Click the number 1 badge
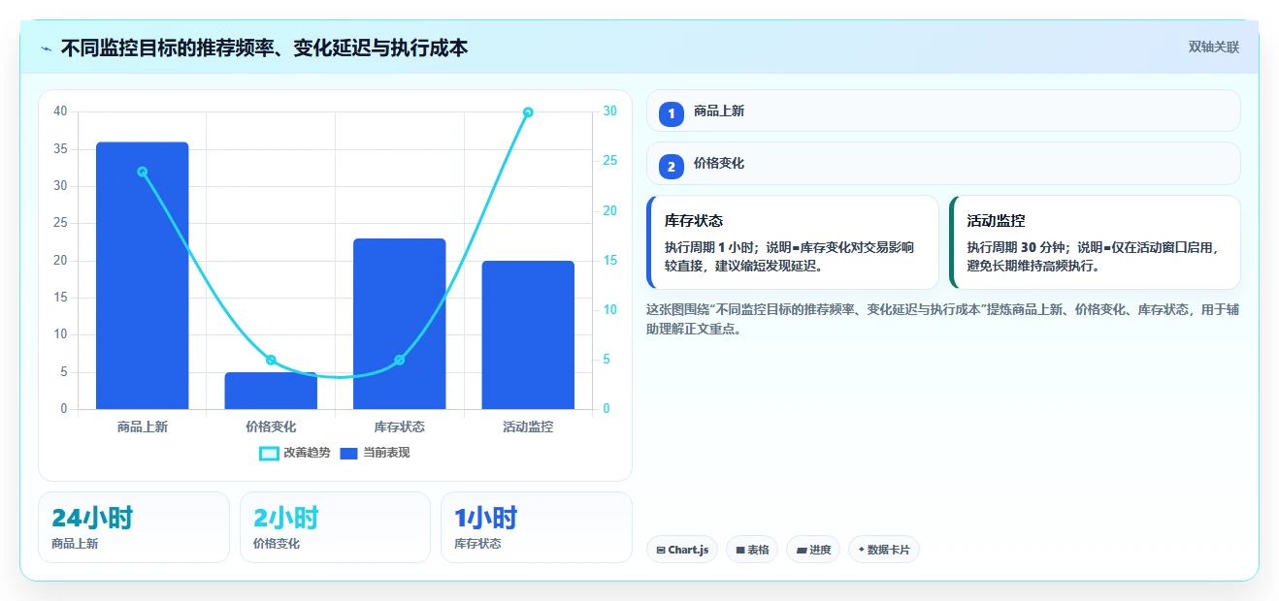 671,114
